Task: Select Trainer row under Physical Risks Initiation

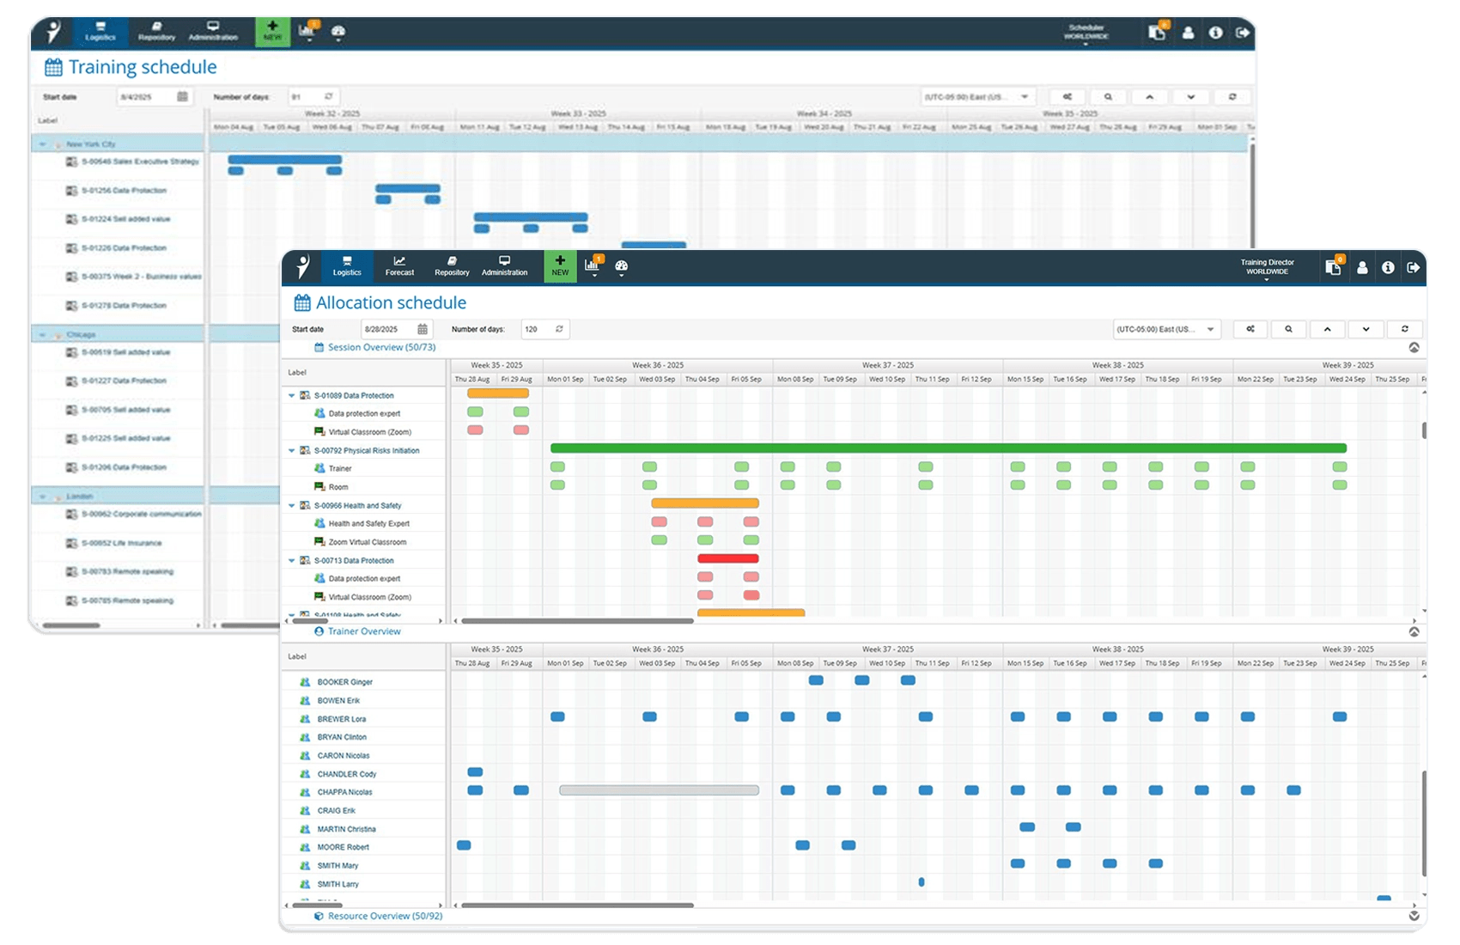Action: (363, 468)
